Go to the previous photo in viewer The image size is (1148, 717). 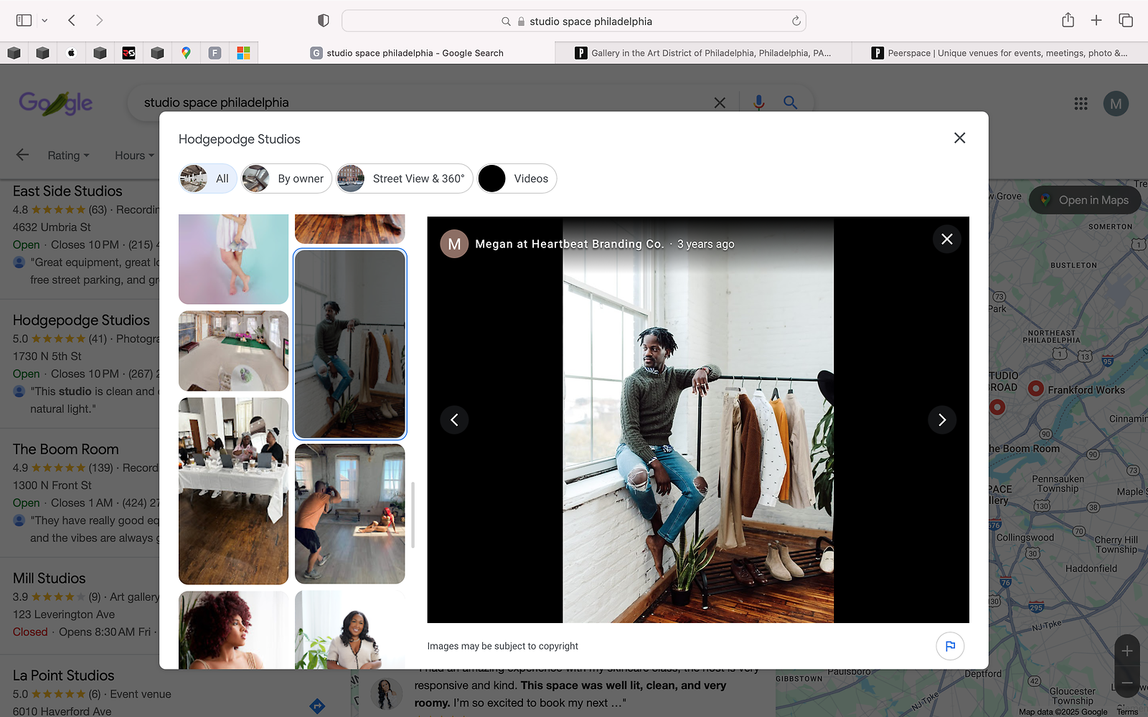454,420
